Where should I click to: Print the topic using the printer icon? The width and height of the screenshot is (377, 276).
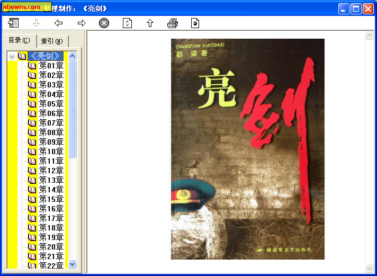(x=173, y=23)
